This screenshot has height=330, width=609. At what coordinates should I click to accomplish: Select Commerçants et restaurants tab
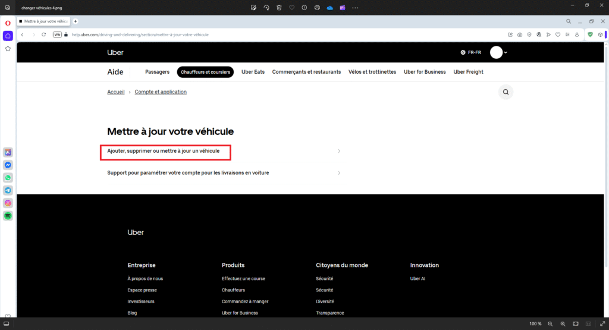click(306, 72)
